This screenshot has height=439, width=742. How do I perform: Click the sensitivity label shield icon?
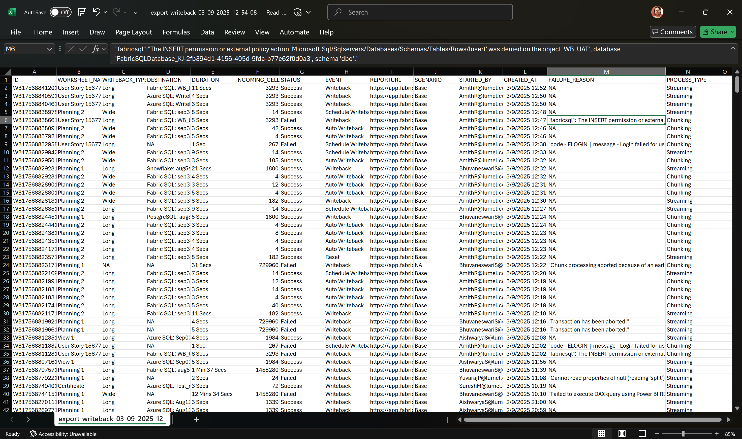[x=297, y=12]
